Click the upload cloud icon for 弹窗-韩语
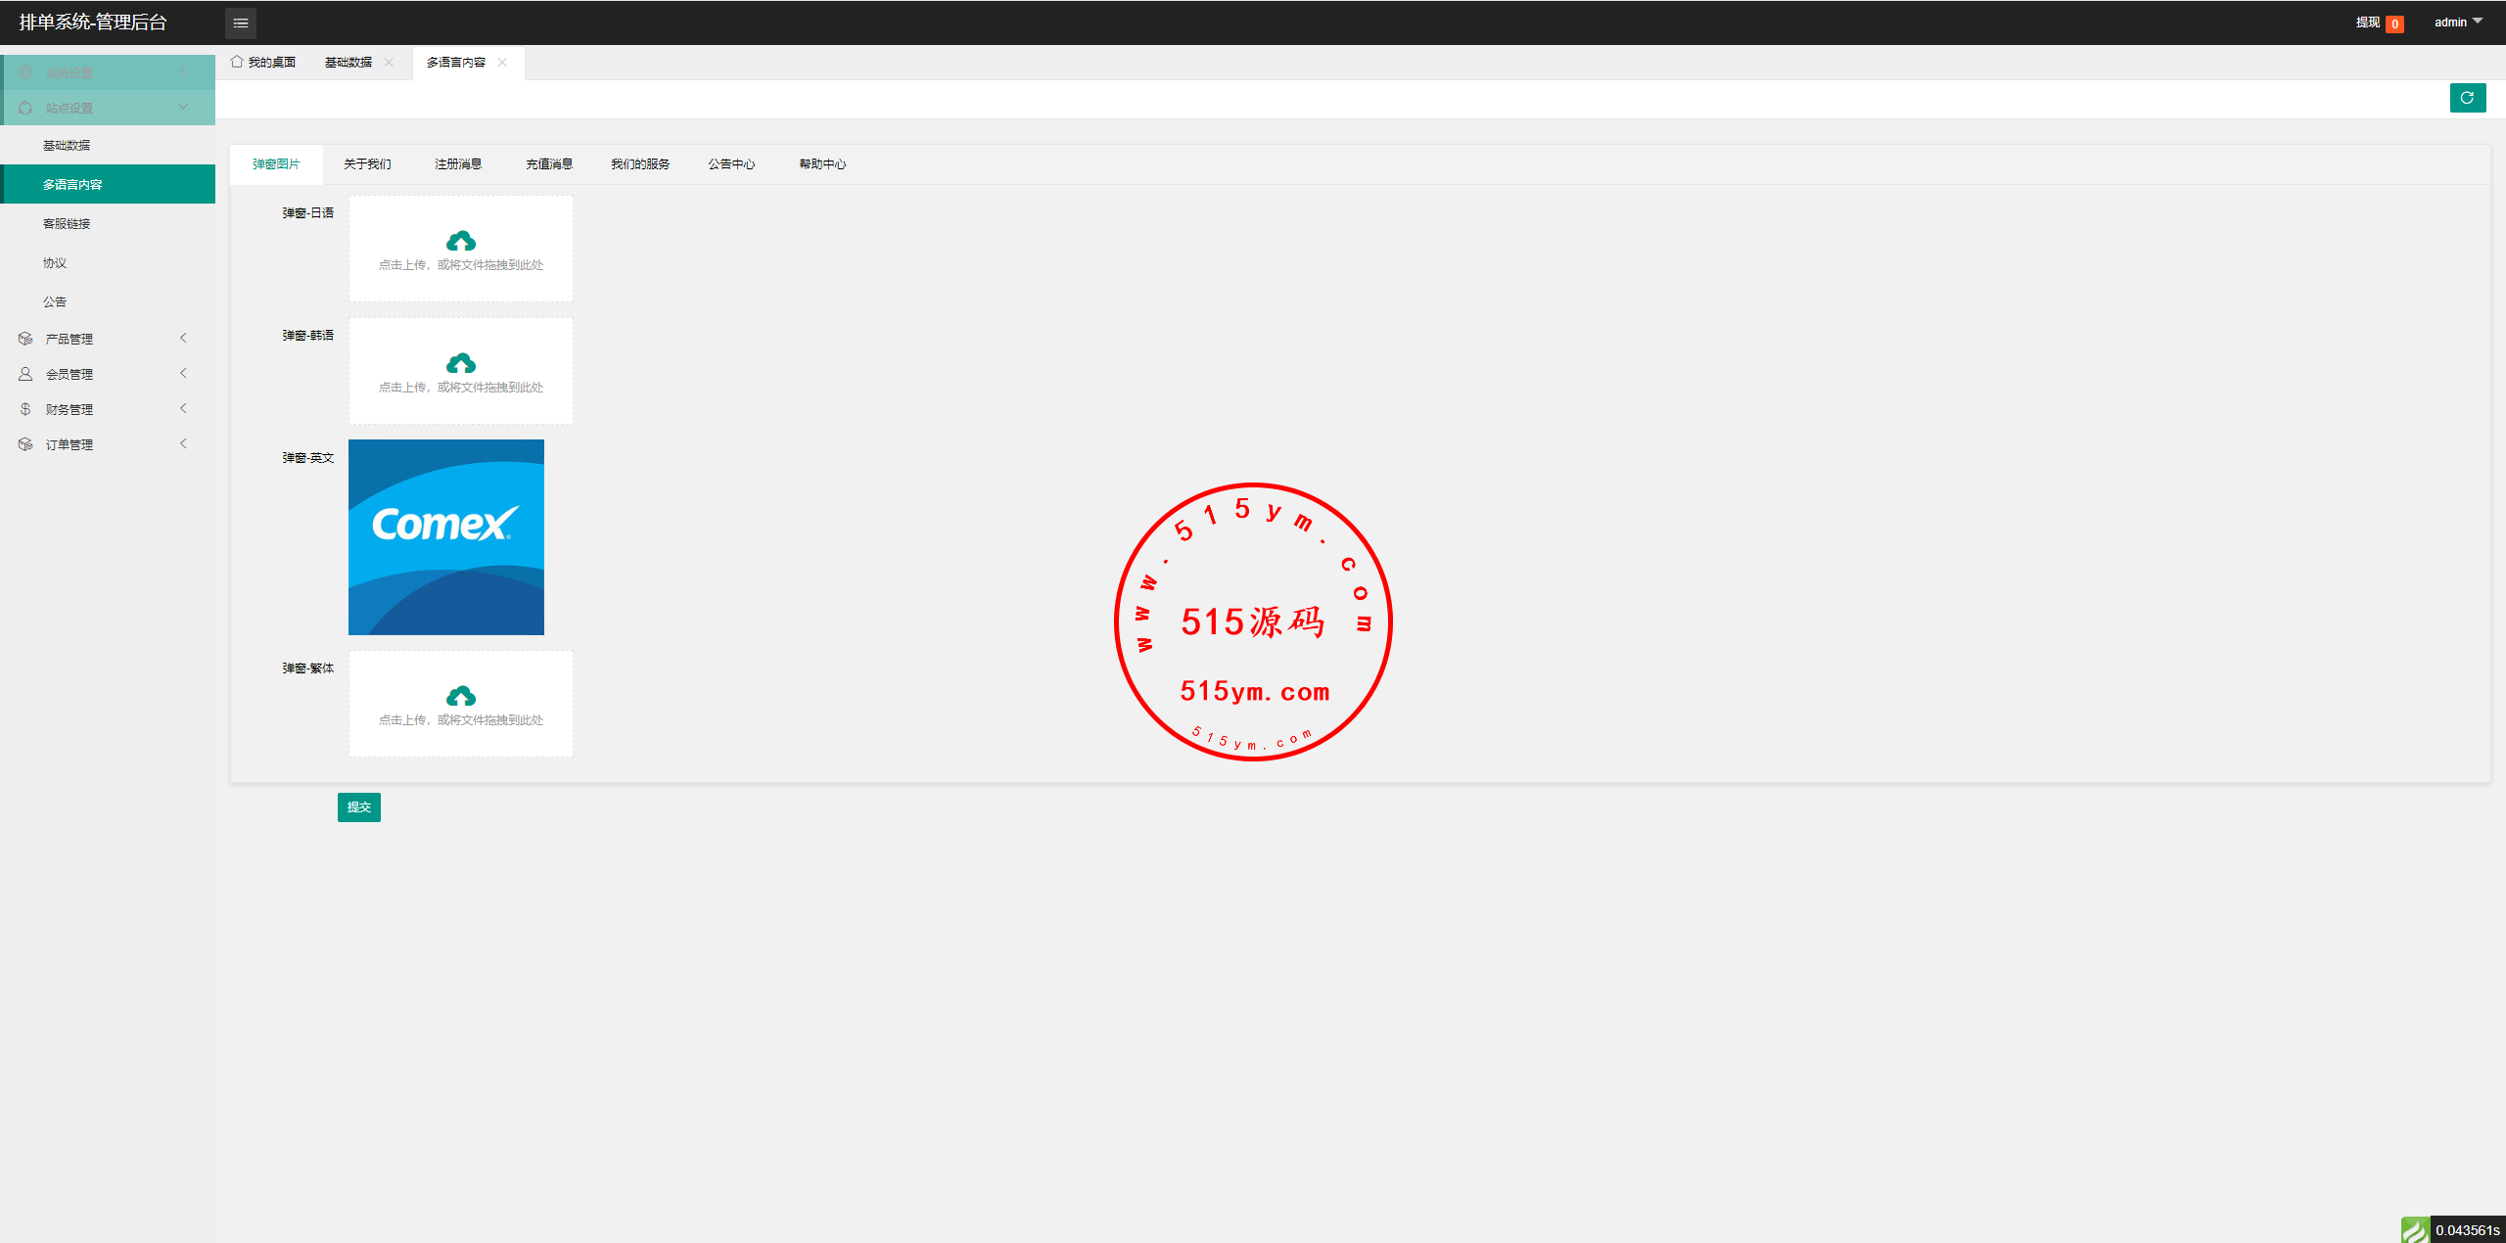This screenshot has height=1243, width=2506. (461, 363)
